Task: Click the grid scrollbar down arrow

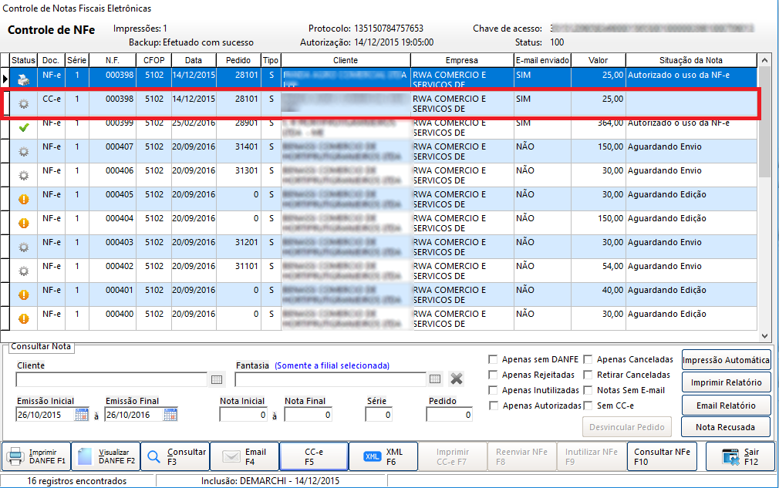Action: tap(764, 336)
